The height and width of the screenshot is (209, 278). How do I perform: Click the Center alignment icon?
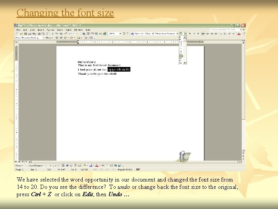(x=207, y=34)
